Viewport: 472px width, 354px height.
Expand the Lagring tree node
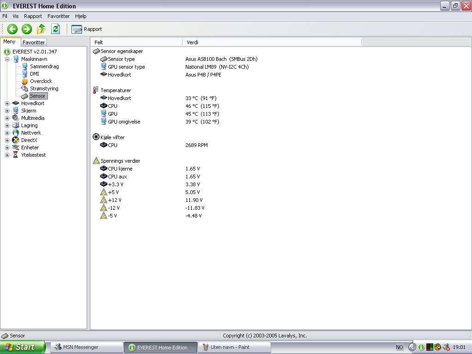pyautogui.click(x=7, y=125)
